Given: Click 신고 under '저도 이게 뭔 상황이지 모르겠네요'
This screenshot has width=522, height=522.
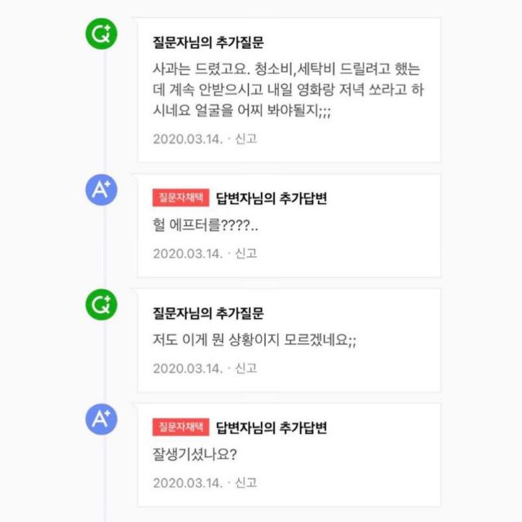Looking at the screenshot, I should coord(246,368).
